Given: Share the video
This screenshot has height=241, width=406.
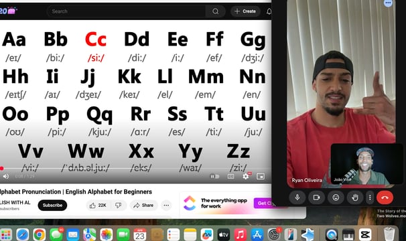Looking at the screenshot, I should pos(143,206).
